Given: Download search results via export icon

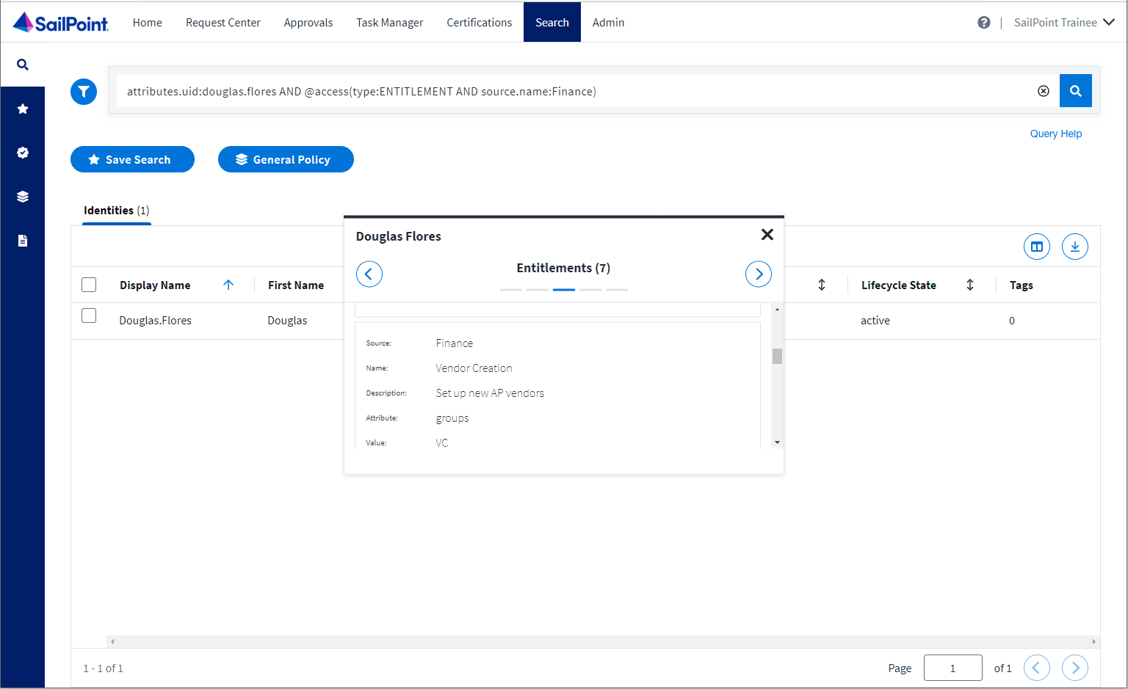Looking at the screenshot, I should tap(1075, 247).
